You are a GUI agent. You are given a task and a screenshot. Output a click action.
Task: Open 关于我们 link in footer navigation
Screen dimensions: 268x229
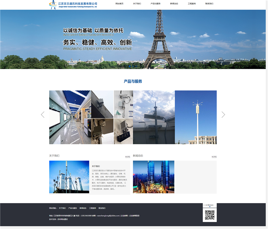tap(62, 208)
